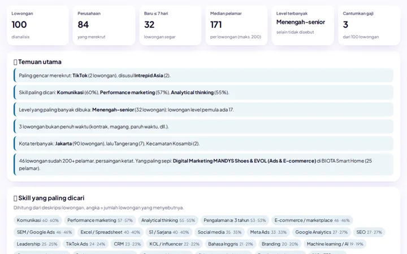This screenshot has height=254, width=407.
Task: Choose the Meta Ads chip
Action: pyautogui.click(x=268, y=232)
